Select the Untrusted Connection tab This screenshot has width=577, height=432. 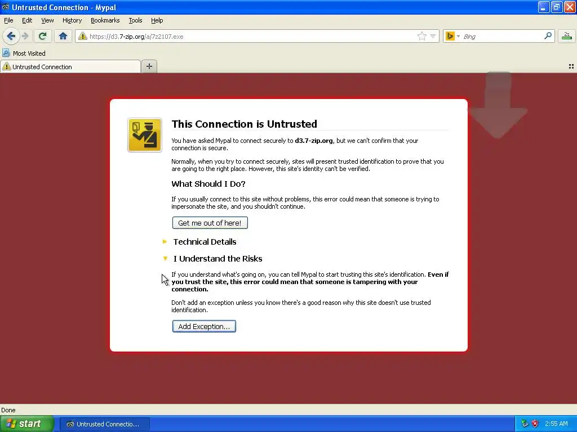pyautogui.click(x=70, y=67)
